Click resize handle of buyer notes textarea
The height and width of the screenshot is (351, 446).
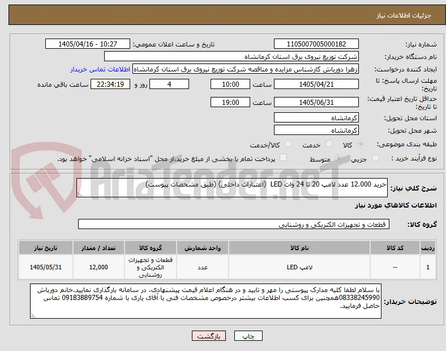pyautogui.click(x=33, y=316)
